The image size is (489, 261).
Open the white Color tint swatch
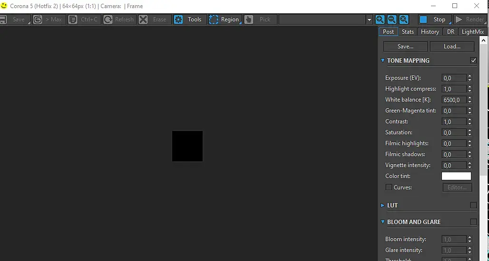coord(456,176)
